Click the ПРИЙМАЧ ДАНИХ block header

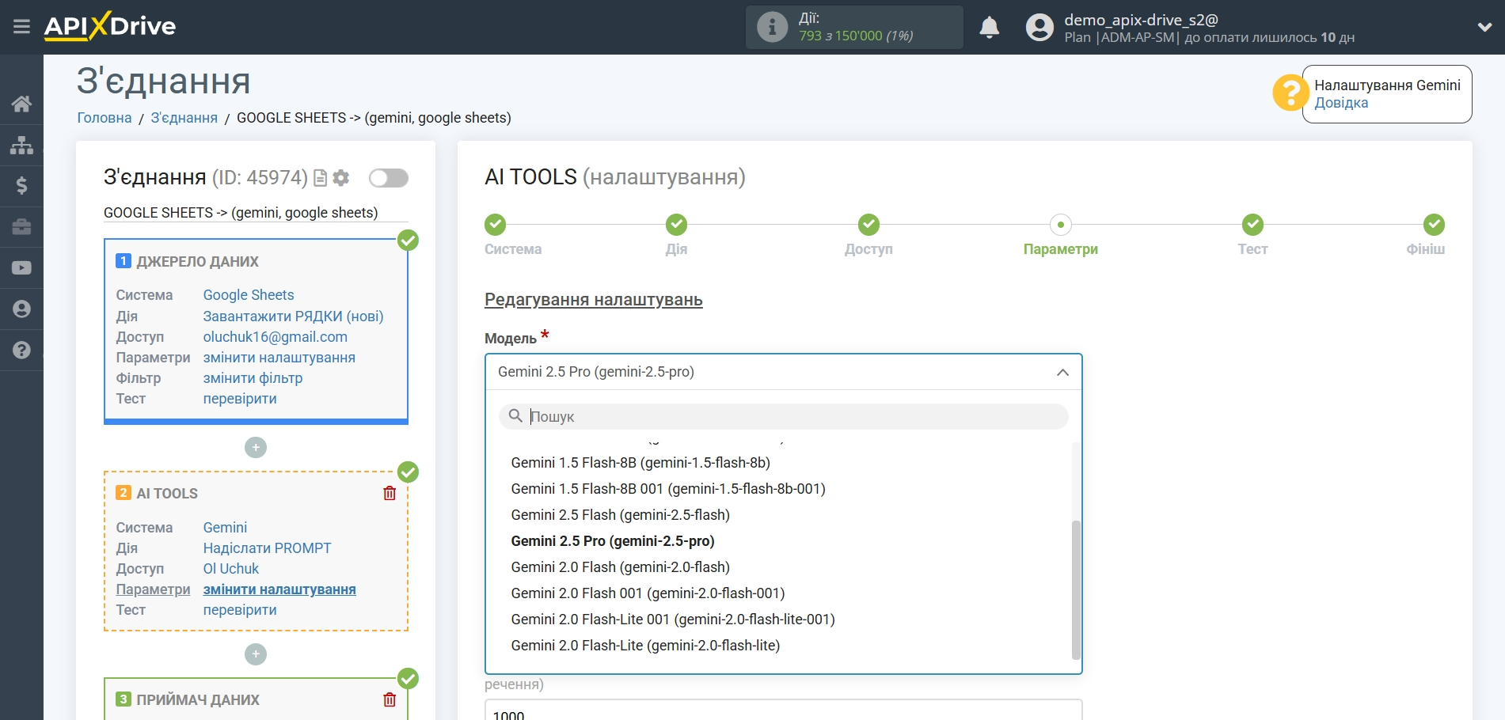(197, 700)
